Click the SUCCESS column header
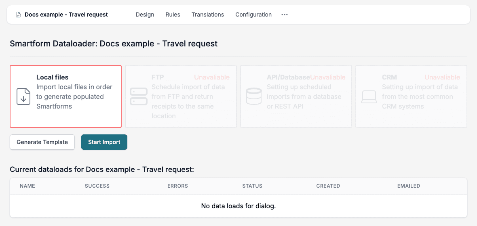 click(x=97, y=186)
